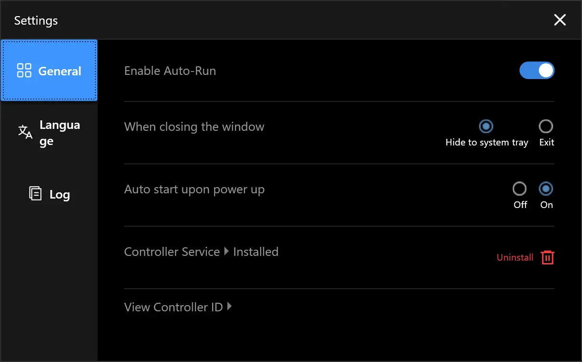Switch to the Language tab
Screen dimensions: 582x362
(x=49, y=133)
